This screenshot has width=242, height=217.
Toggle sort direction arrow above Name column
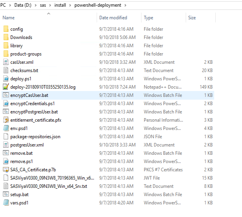(49, 14)
